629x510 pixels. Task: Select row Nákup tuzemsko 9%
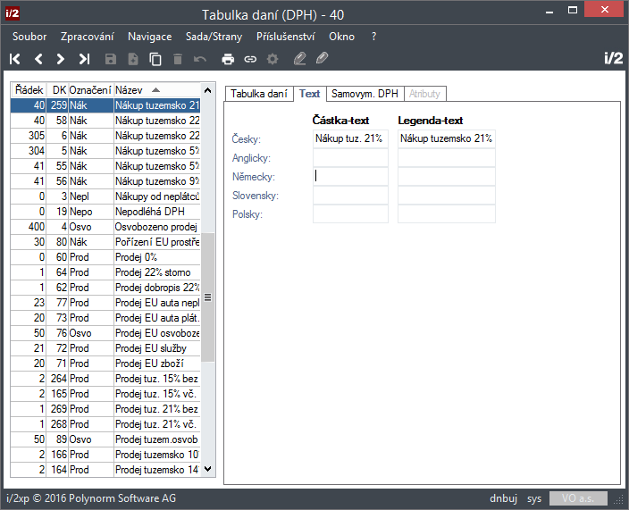point(105,181)
